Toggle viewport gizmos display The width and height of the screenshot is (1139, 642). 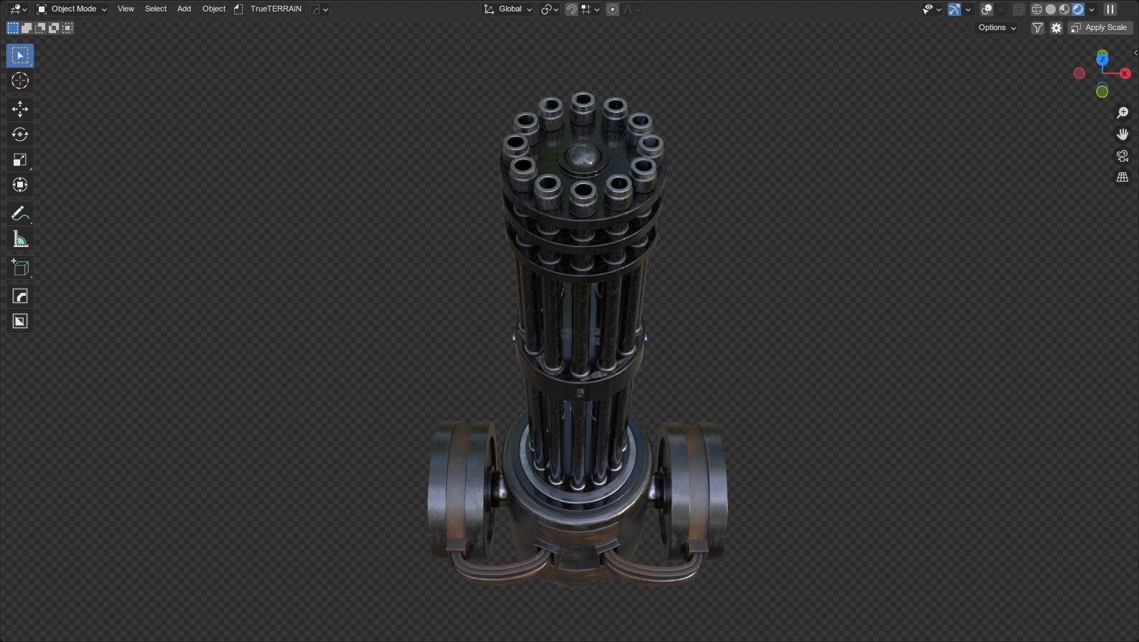tap(954, 9)
